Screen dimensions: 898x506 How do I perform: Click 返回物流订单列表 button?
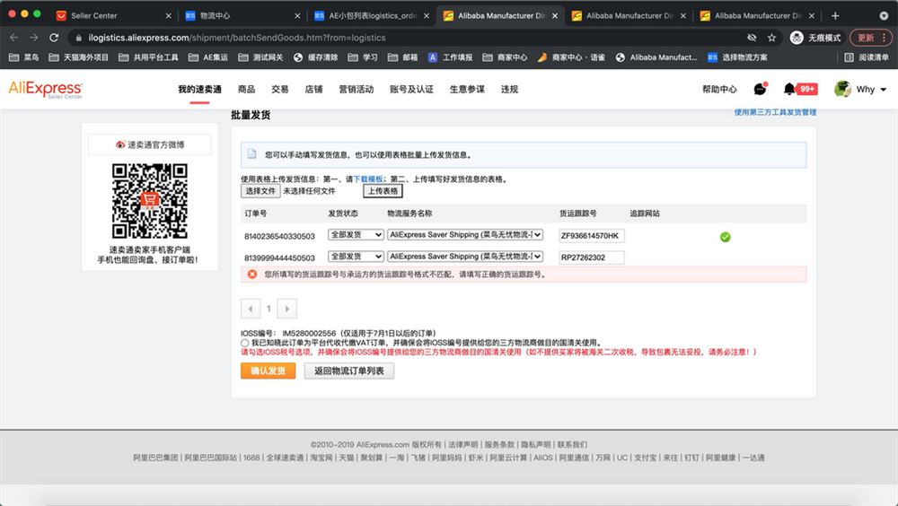[348, 371]
